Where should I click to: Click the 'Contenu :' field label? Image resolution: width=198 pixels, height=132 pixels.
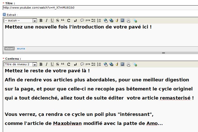click(13, 59)
